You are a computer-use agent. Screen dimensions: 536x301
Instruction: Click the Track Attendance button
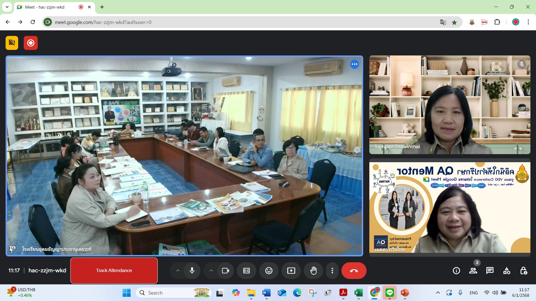pyautogui.click(x=114, y=271)
